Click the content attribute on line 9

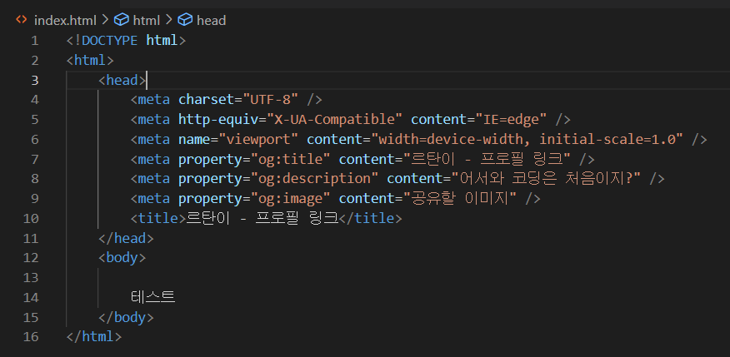(x=367, y=199)
